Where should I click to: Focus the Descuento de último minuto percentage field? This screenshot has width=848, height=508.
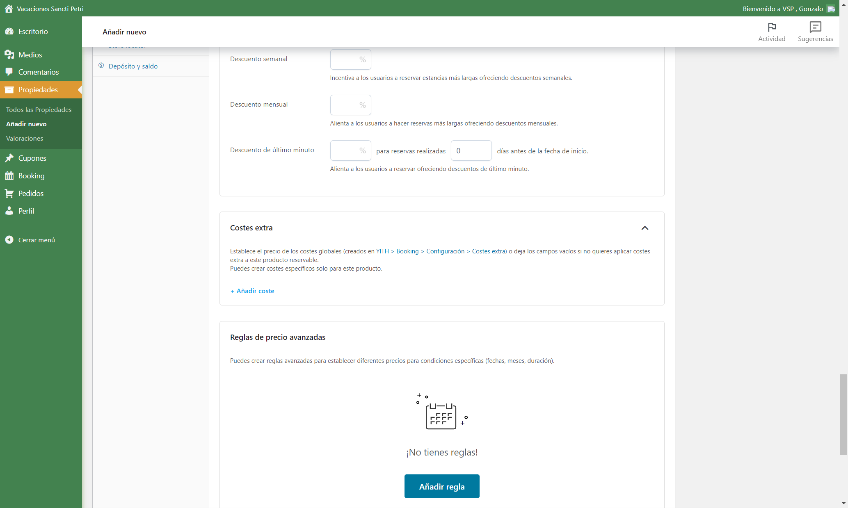tap(351, 150)
